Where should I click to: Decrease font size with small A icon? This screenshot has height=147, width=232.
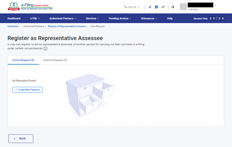click(150, 7)
